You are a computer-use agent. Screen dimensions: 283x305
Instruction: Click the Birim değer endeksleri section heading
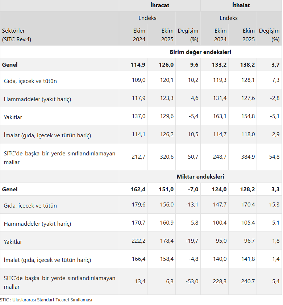point(200,52)
